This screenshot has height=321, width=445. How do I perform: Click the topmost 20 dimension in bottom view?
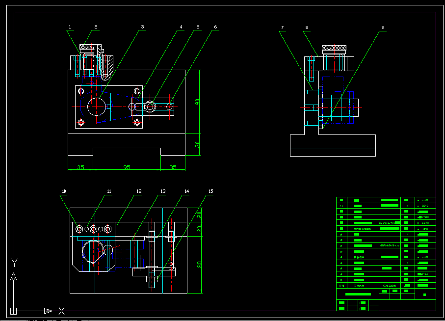(199, 214)
